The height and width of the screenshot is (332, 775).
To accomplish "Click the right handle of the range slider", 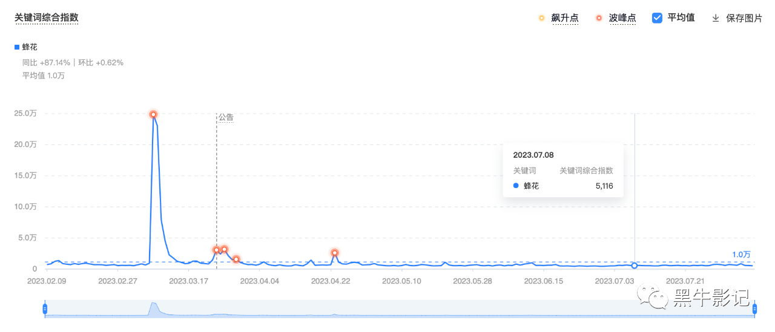I will (x=754, y=309).
